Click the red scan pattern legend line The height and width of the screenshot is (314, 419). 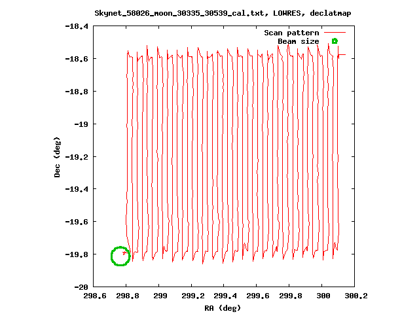(x=335, y=33)
